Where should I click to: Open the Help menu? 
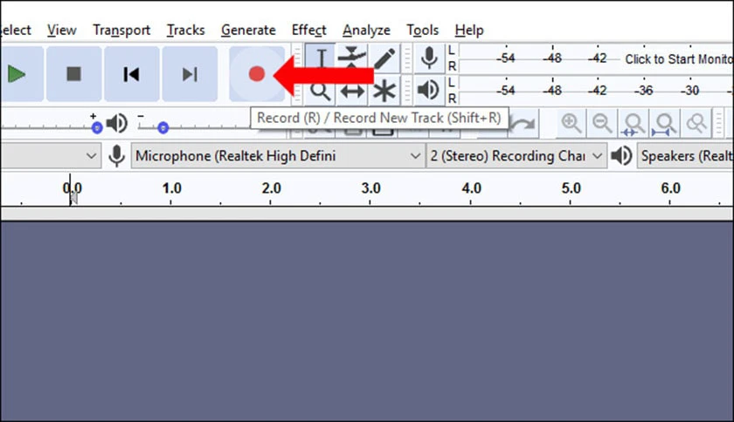pos(469,31)
